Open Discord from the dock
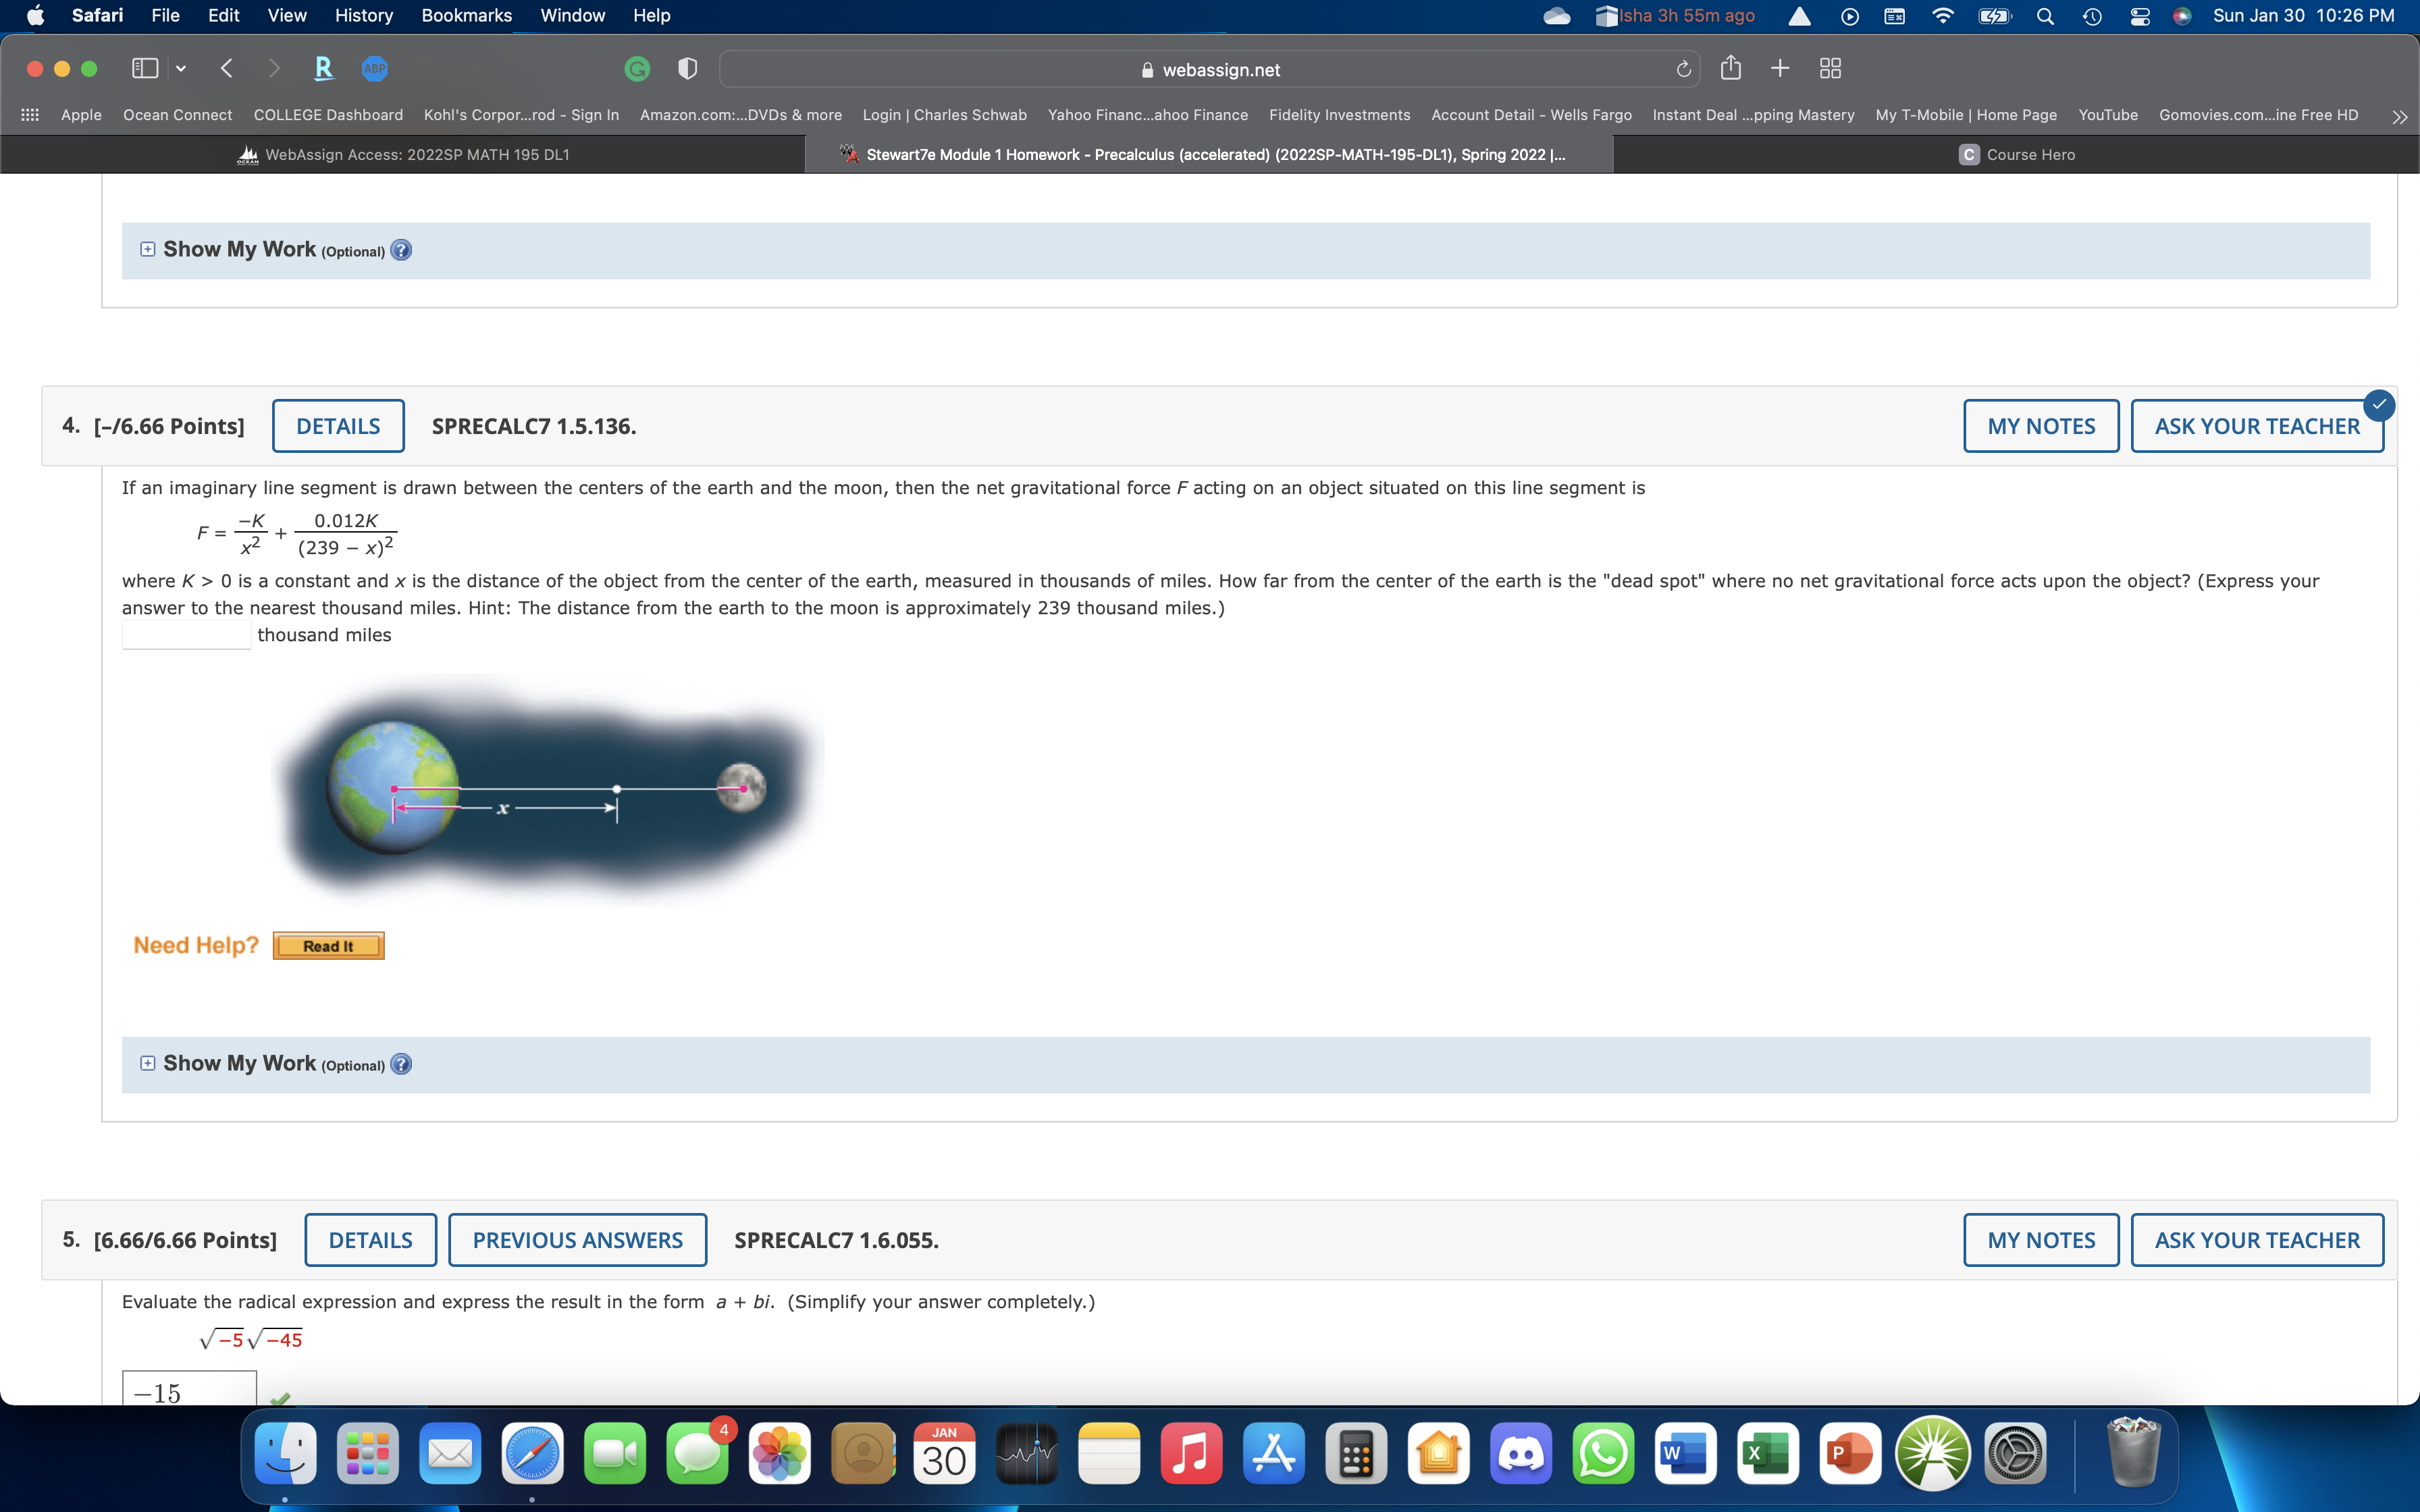 1521,1454
